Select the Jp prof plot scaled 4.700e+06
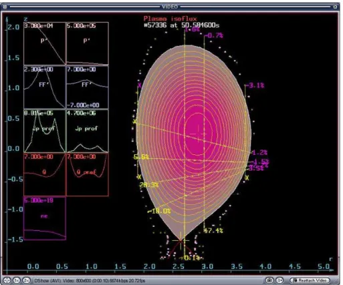Image resolution: width=343 pixels, height=285 pixels. click(88, 131)
